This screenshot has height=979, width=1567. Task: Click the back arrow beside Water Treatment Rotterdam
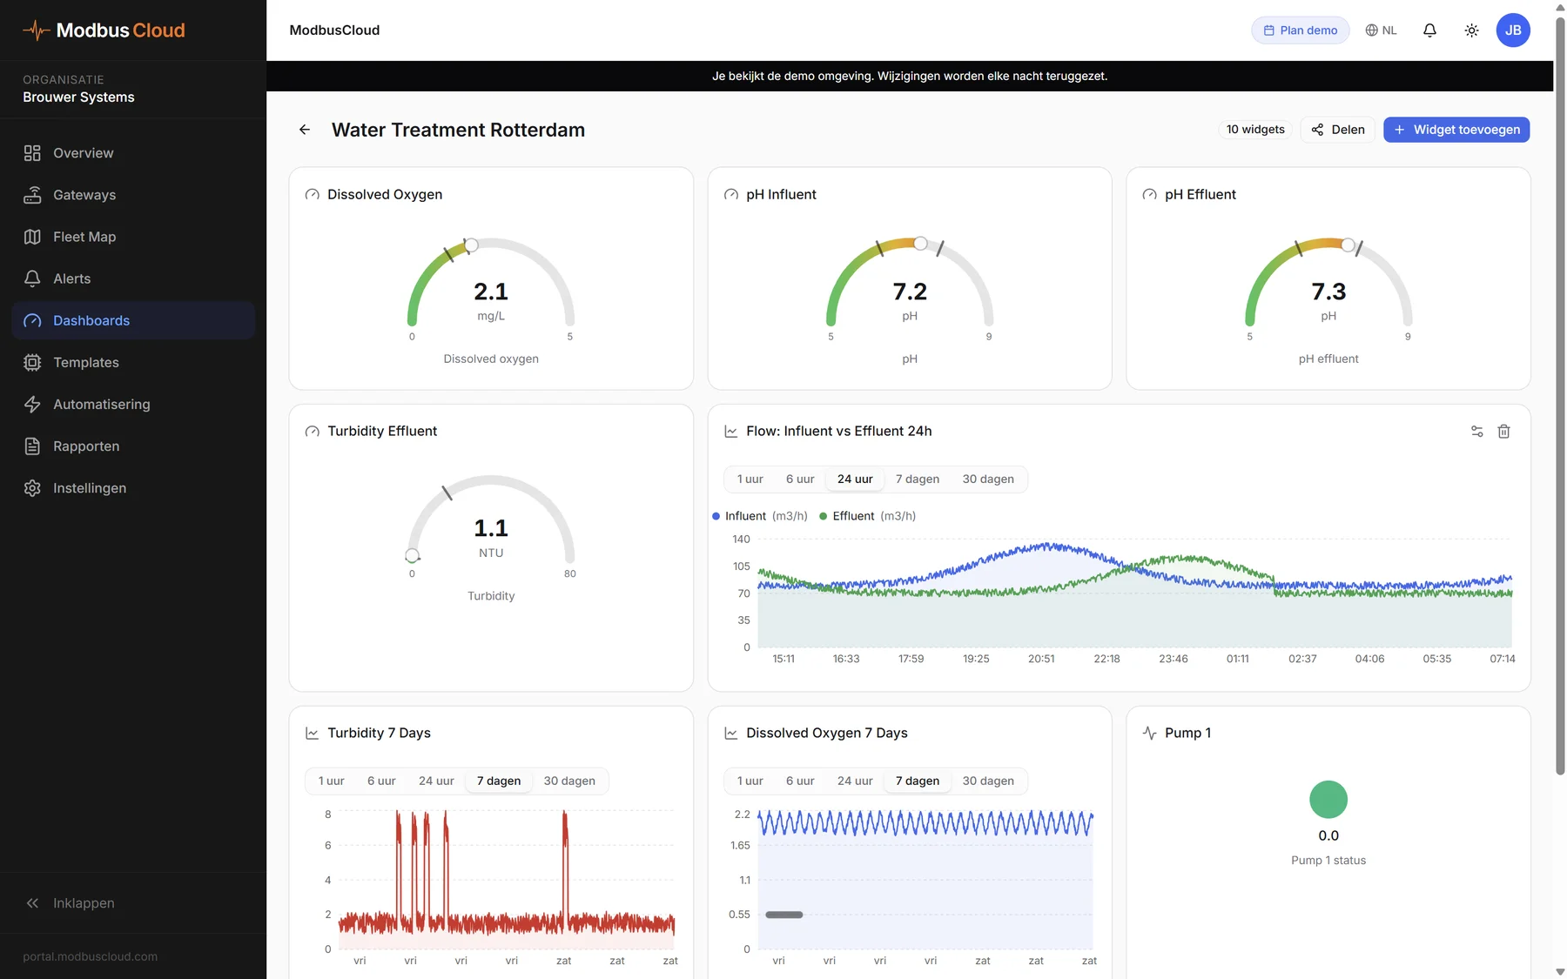305,130
